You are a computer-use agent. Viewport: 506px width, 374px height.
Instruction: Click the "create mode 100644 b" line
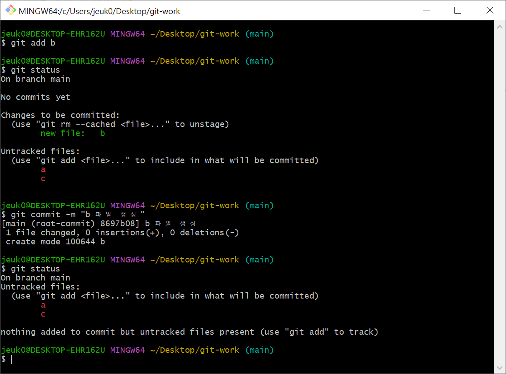point(55,242)
